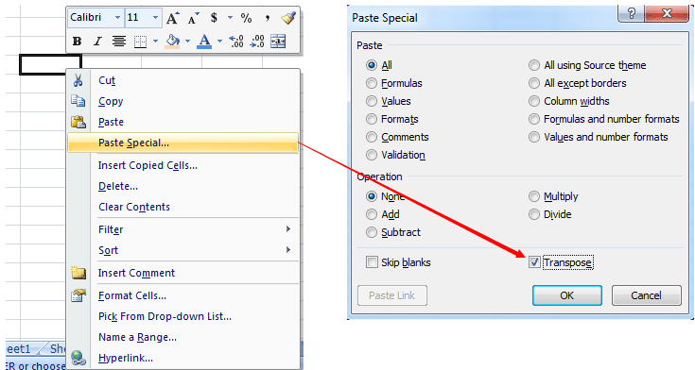Click the Accounting dollar sign icon
This screenshot has width=695, height=370.
coord(214,18)
